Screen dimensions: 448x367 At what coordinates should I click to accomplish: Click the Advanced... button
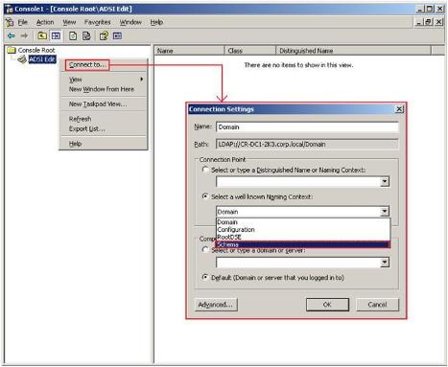(x=216, y=305)
